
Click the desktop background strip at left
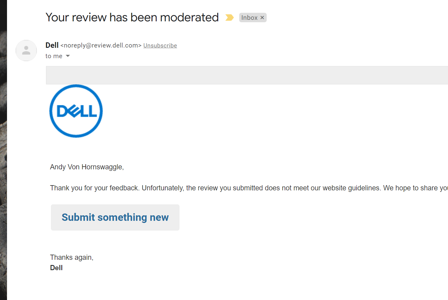point(3,152)
